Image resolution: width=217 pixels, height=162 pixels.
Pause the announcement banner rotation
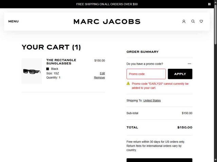209,4
